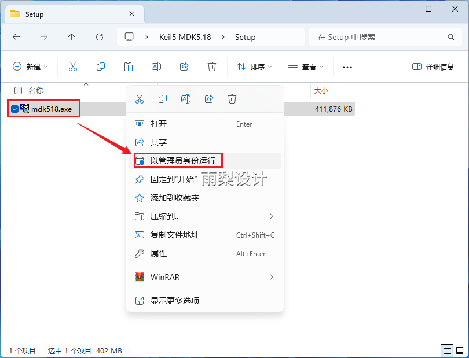Click the Delete icon in the context menu
Screen dimensions: 469x358
[232, 99]
